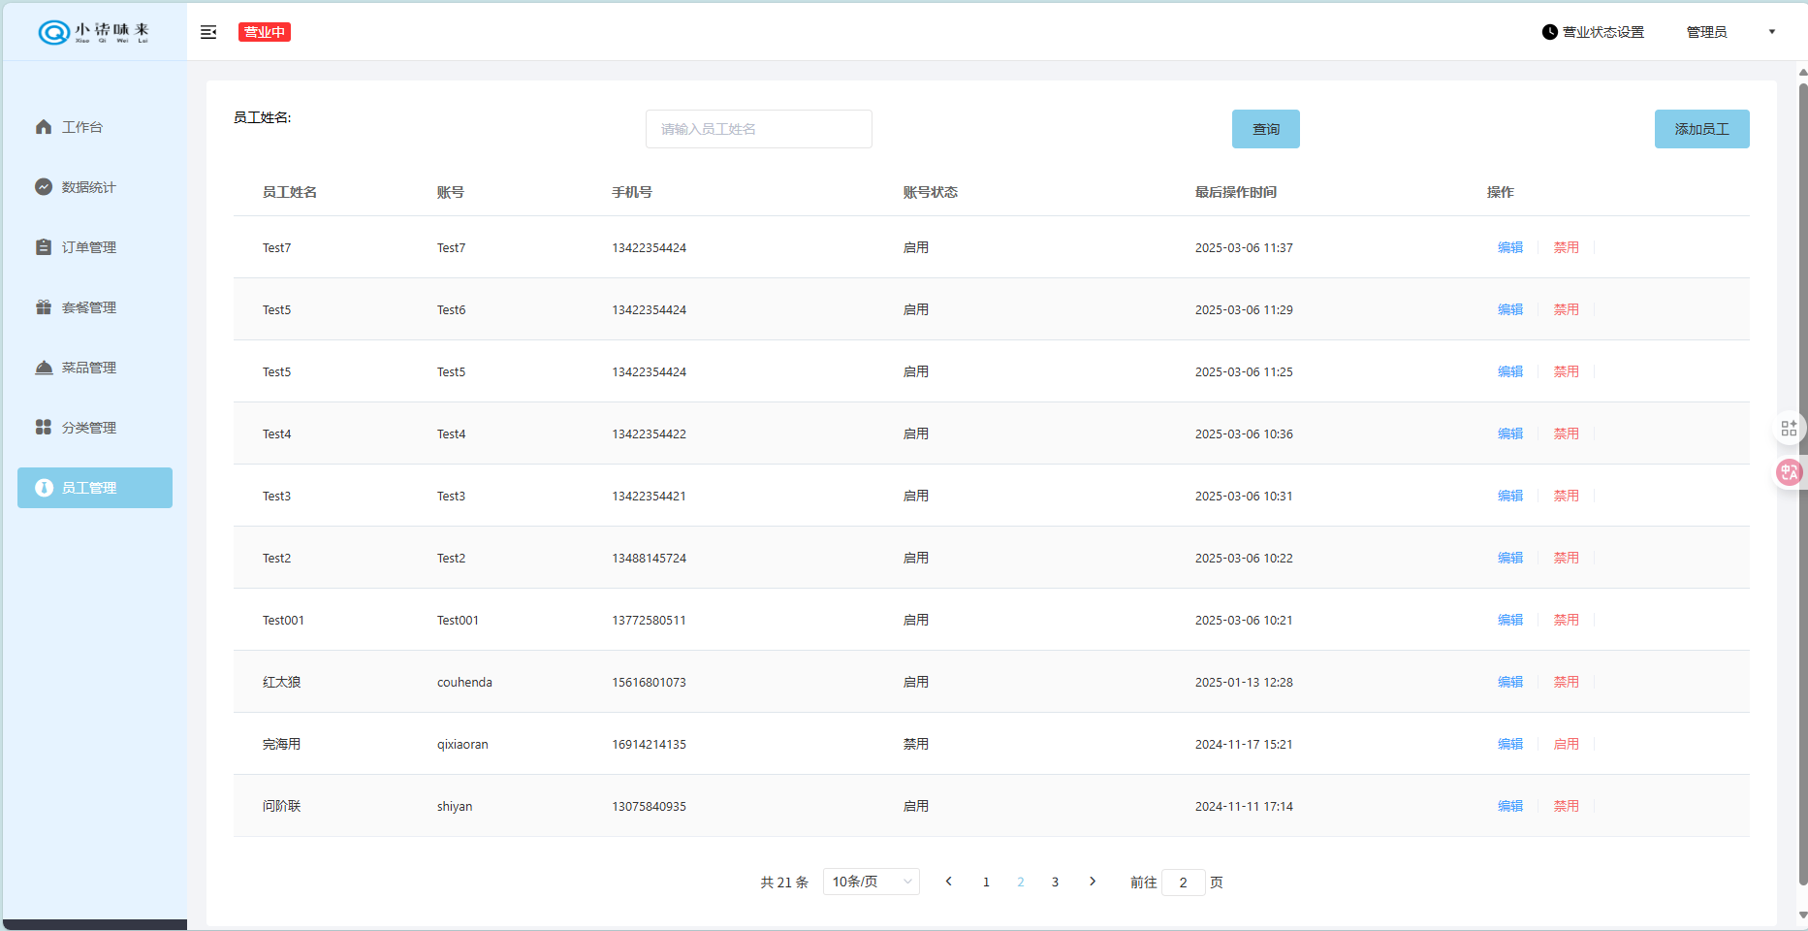This screenshot has height=931, width=1808.
Task: Open the 菜品管理 dish icon
Action: pyautogui.click(x=44, y=368)
